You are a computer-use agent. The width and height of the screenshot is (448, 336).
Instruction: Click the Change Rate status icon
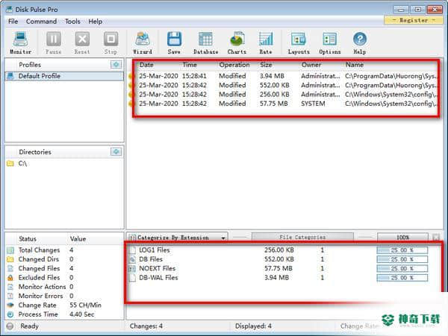coord(10,305)
